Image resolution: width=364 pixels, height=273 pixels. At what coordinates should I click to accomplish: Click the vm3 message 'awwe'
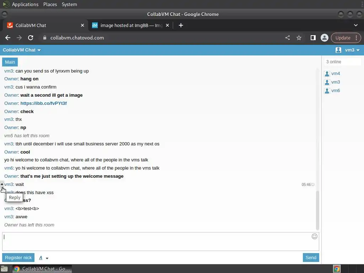click(x=21, y=217)
